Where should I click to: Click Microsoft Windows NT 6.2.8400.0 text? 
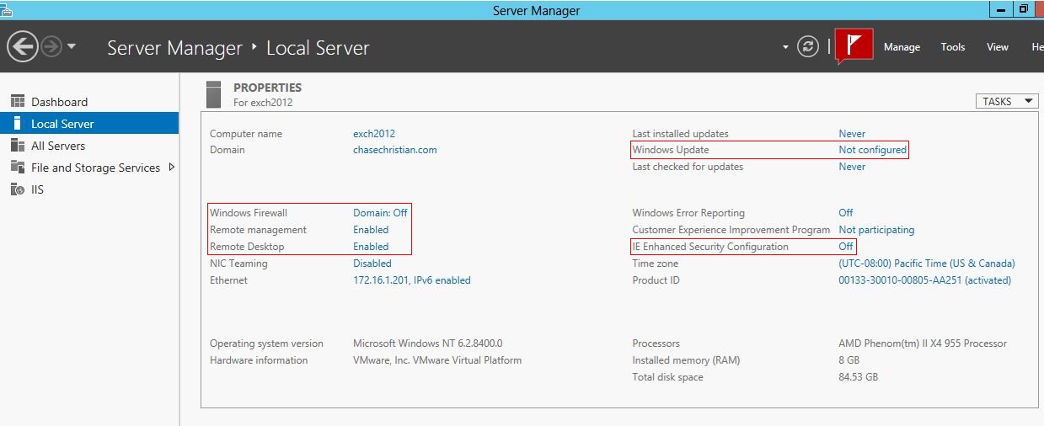428,343
